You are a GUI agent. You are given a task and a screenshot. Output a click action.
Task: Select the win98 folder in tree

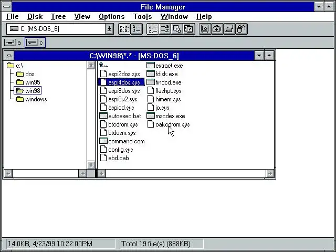[x=28, y=91]
